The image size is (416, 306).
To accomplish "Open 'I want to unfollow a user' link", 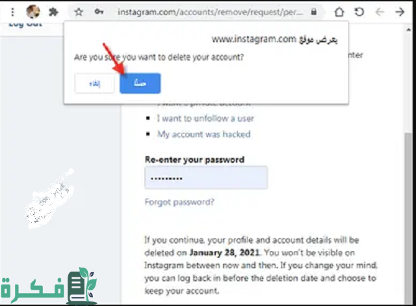I will click(x=205, y=118).
